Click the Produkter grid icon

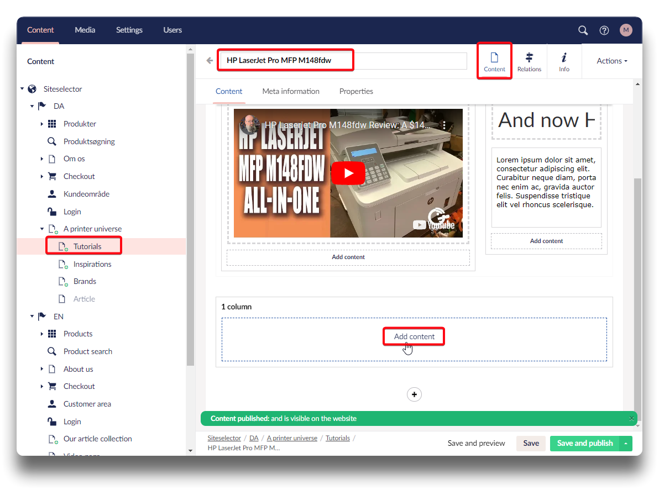click(x=52, y=124)
